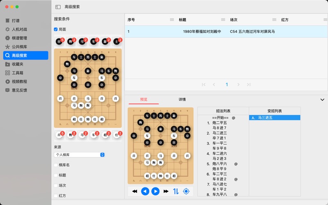Viewport: 328px width, 205px height.
Task: Select ==开始== in move list
Action: tap(220, 118)
